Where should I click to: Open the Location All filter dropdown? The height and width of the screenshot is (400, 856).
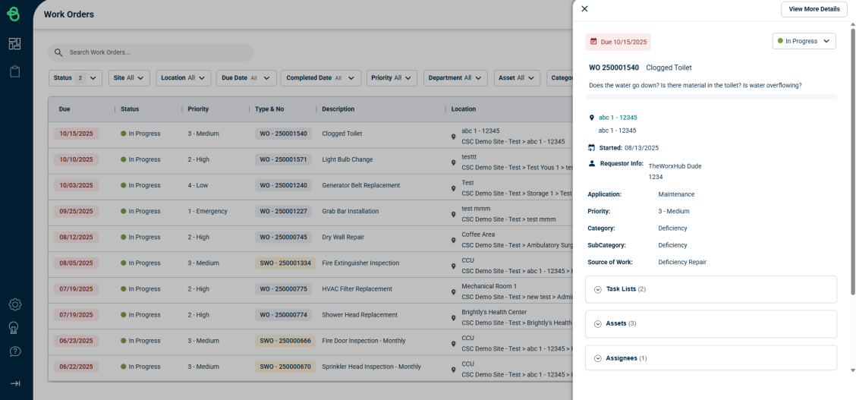pos(184,78)
